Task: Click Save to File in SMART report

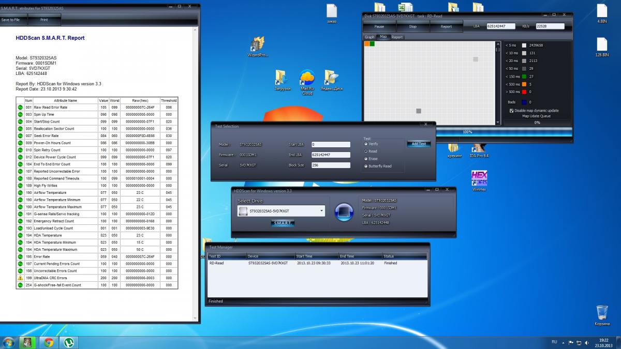Action: [11, 20]
